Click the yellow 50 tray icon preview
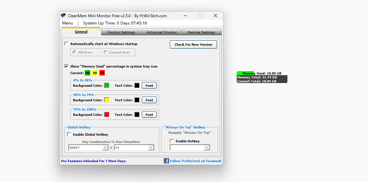This screenshot has width=368, height=182. [95, 73]
